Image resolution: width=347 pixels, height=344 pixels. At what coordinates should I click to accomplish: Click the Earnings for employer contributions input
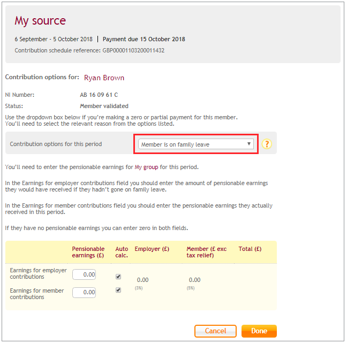84,274
